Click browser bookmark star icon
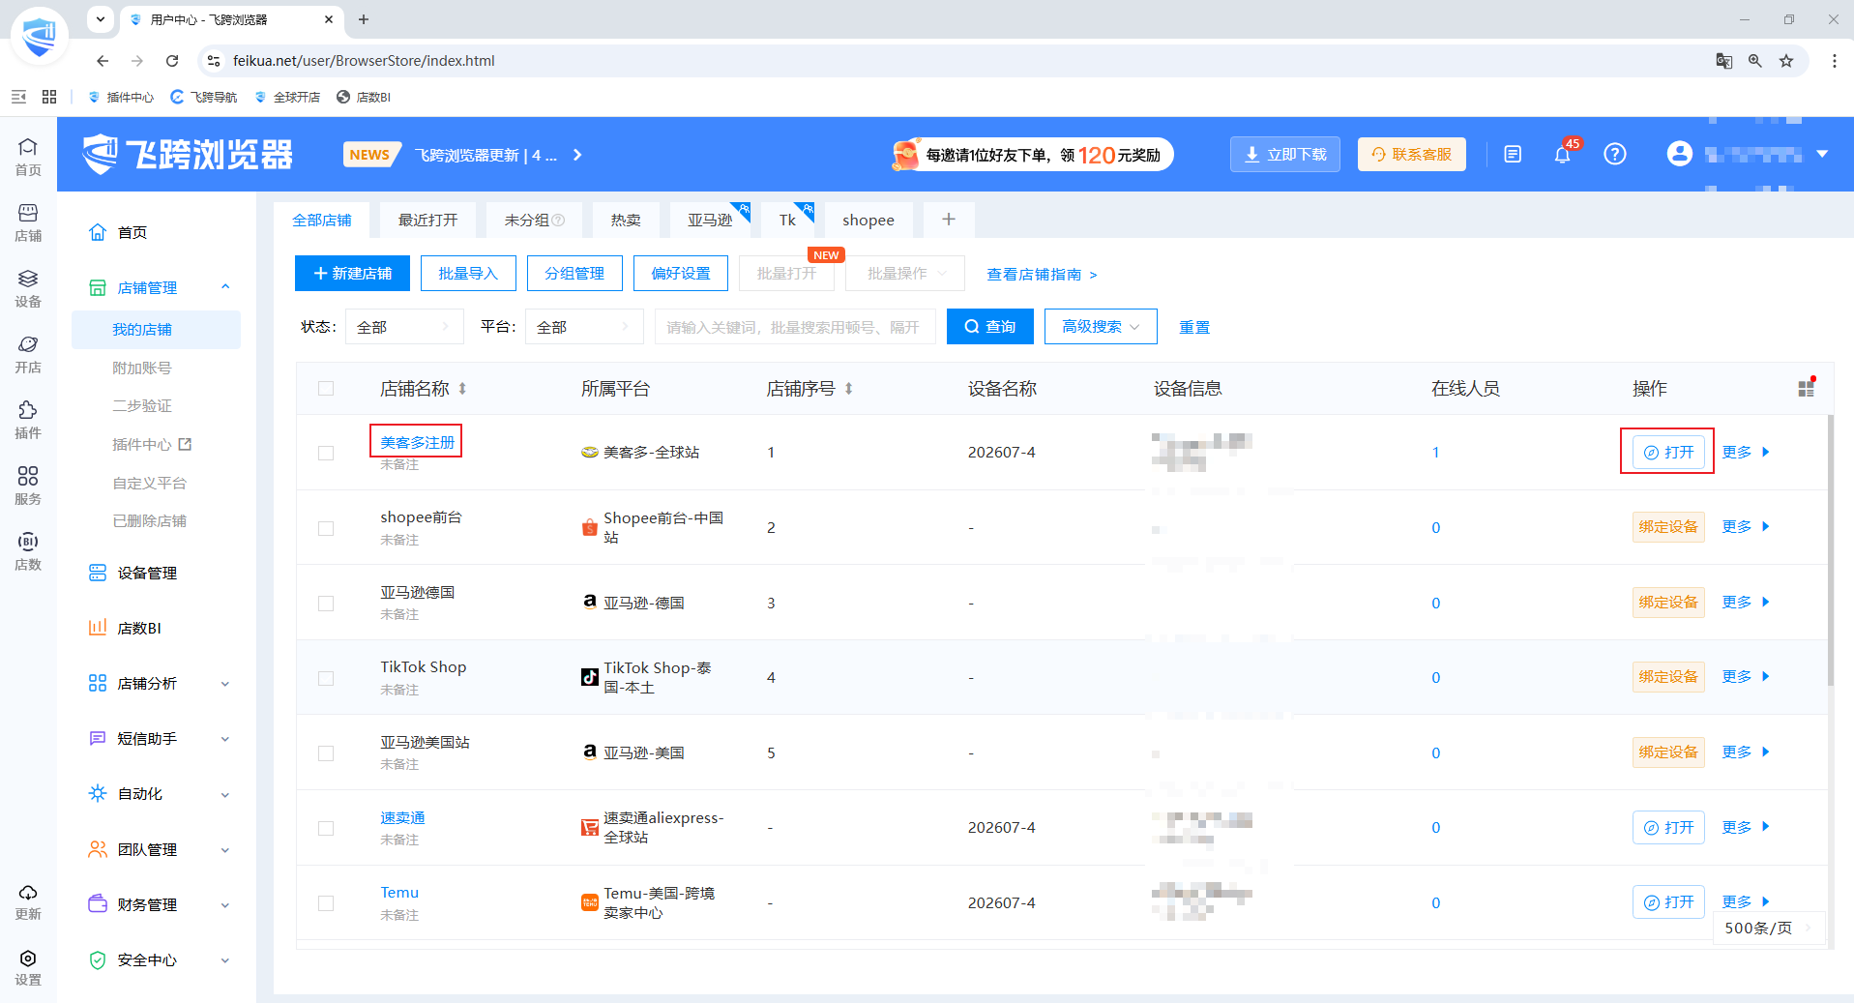This screenshot has height=1003, width=1854. click(x=1786, y=61)
